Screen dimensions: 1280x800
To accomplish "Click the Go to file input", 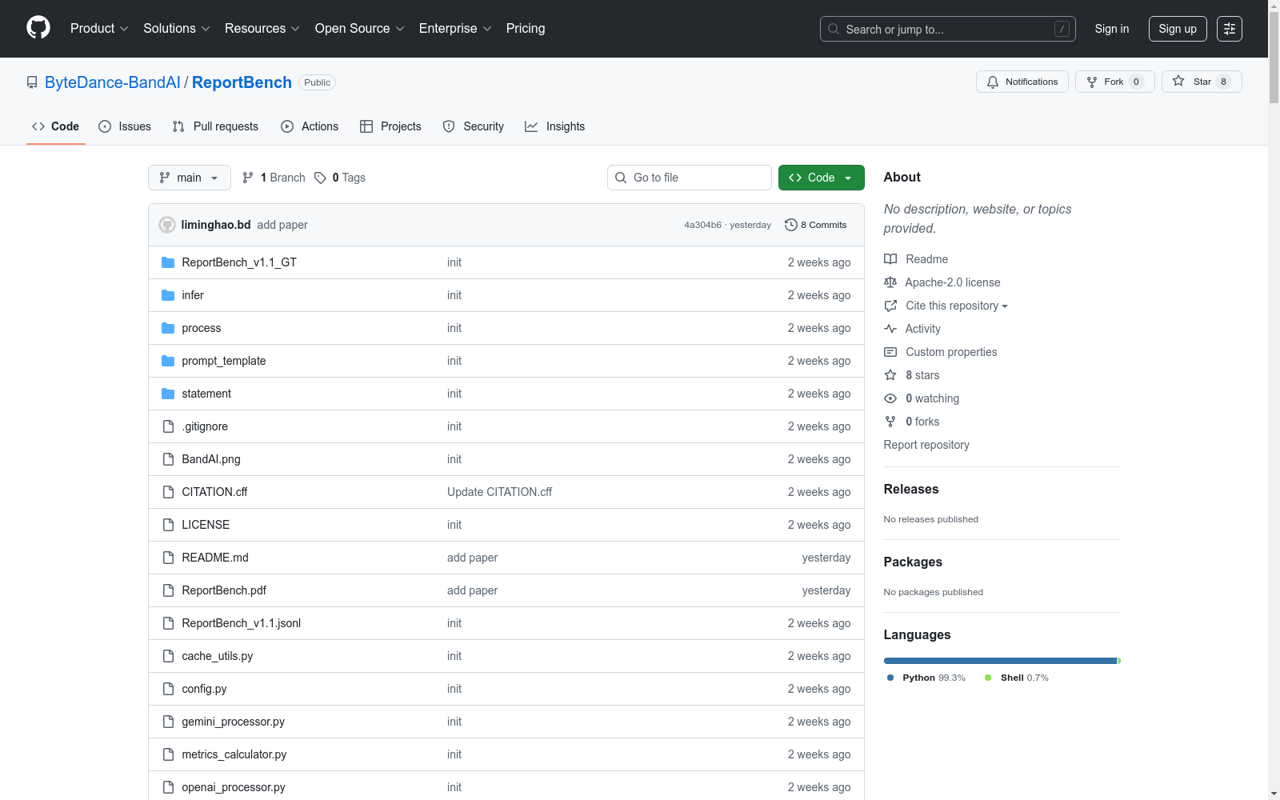I will (x=690, y=178).
